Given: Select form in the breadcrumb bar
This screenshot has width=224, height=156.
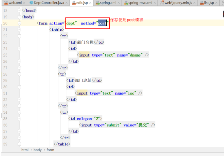Looking at the screenshot, I should coord(50,150).
